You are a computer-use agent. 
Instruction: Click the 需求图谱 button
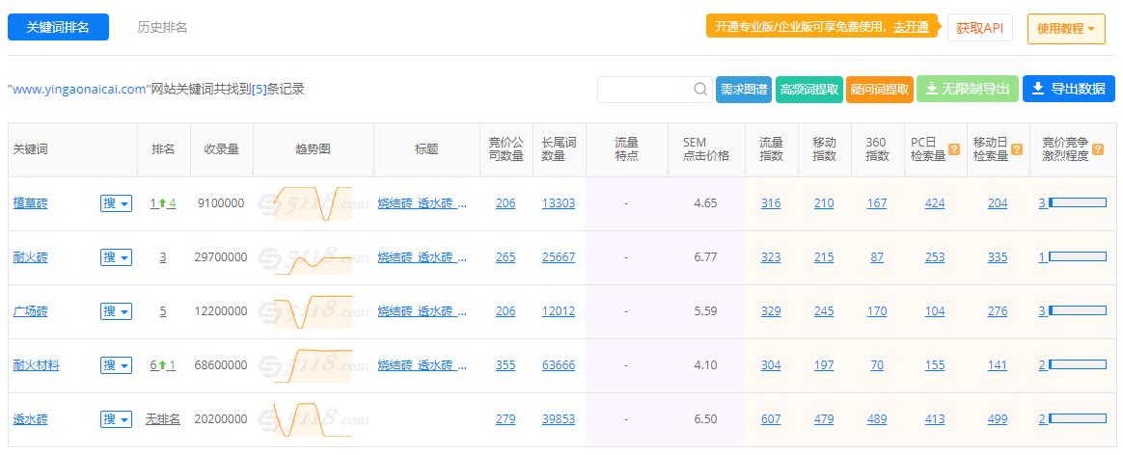tap(744, 90)
